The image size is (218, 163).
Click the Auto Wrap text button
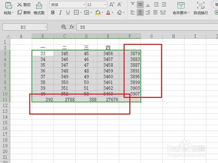point(201,8)
